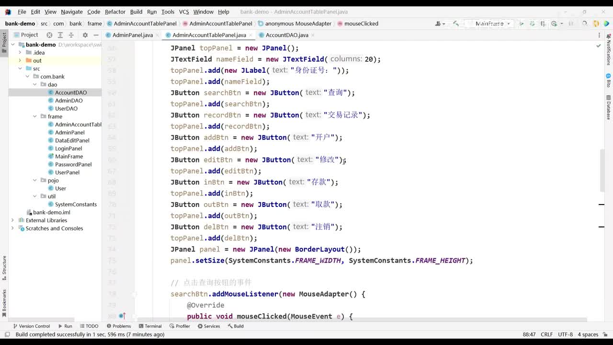
Task: Open the Navigate menu
Action: [x=72, y=11]
